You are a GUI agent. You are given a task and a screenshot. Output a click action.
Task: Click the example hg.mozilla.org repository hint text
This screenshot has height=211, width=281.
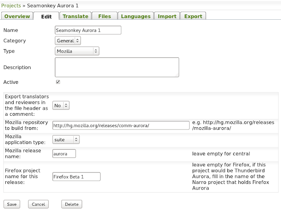(x=233, y=125)
